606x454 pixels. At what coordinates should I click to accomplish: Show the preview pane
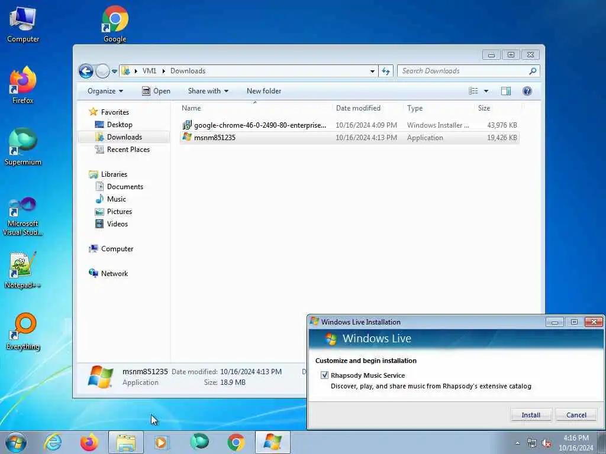coord(505,91)
